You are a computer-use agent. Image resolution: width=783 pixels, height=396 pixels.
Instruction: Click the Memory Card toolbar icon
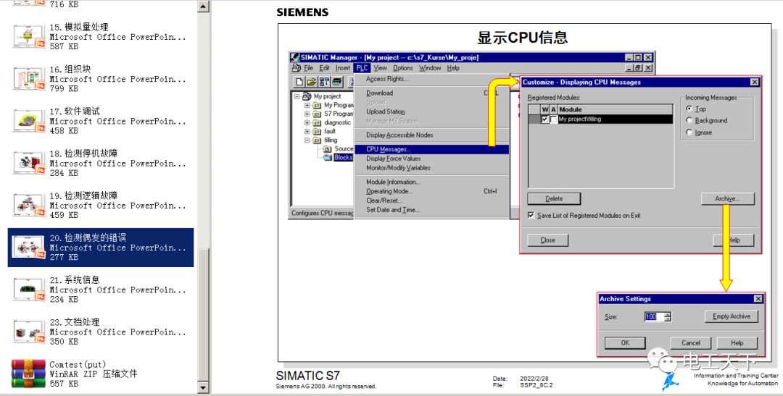click(x=337, y=82)
